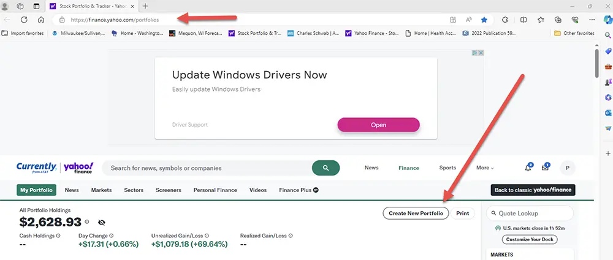Screen dimensions: 613x260
Task: Select the My Portfolio tab
Action: pos(37,190)
